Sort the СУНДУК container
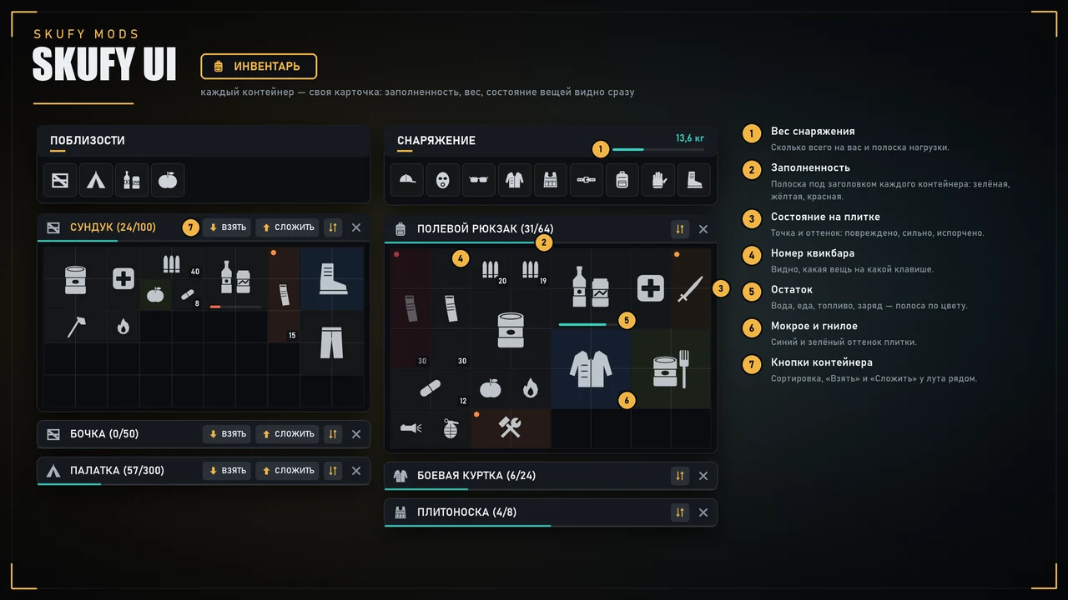This screenshot has height=600, width=1068. pos(333,227)
